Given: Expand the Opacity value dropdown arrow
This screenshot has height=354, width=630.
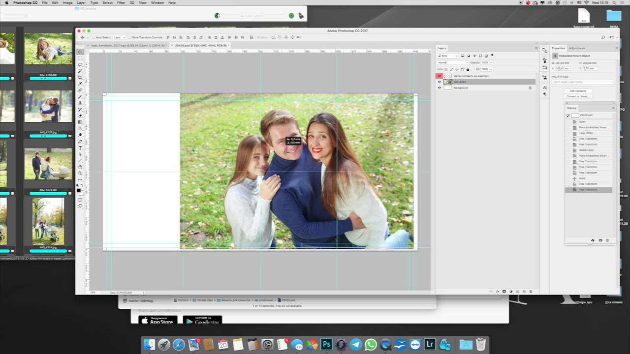Looking at the screenshot, I should click(491, 62).
